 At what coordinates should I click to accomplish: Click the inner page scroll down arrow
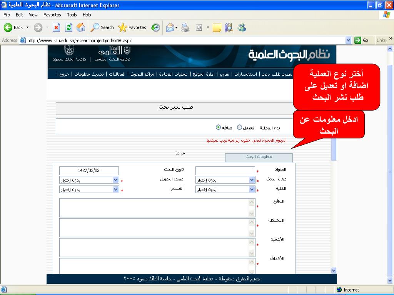[334, 270]
